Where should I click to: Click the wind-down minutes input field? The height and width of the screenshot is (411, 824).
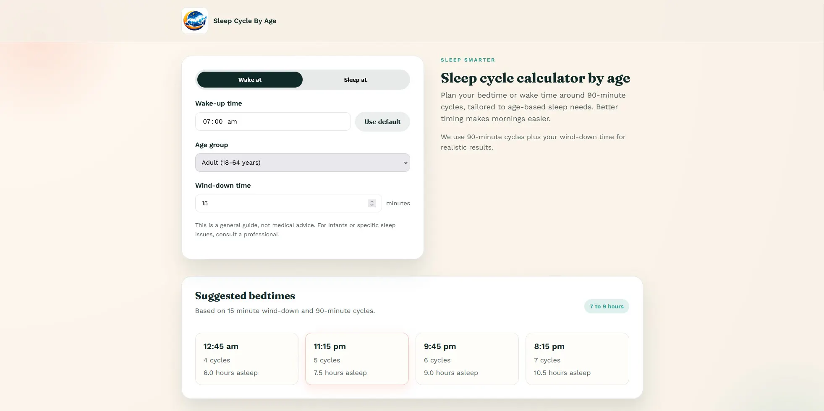(x=288, y=203)
